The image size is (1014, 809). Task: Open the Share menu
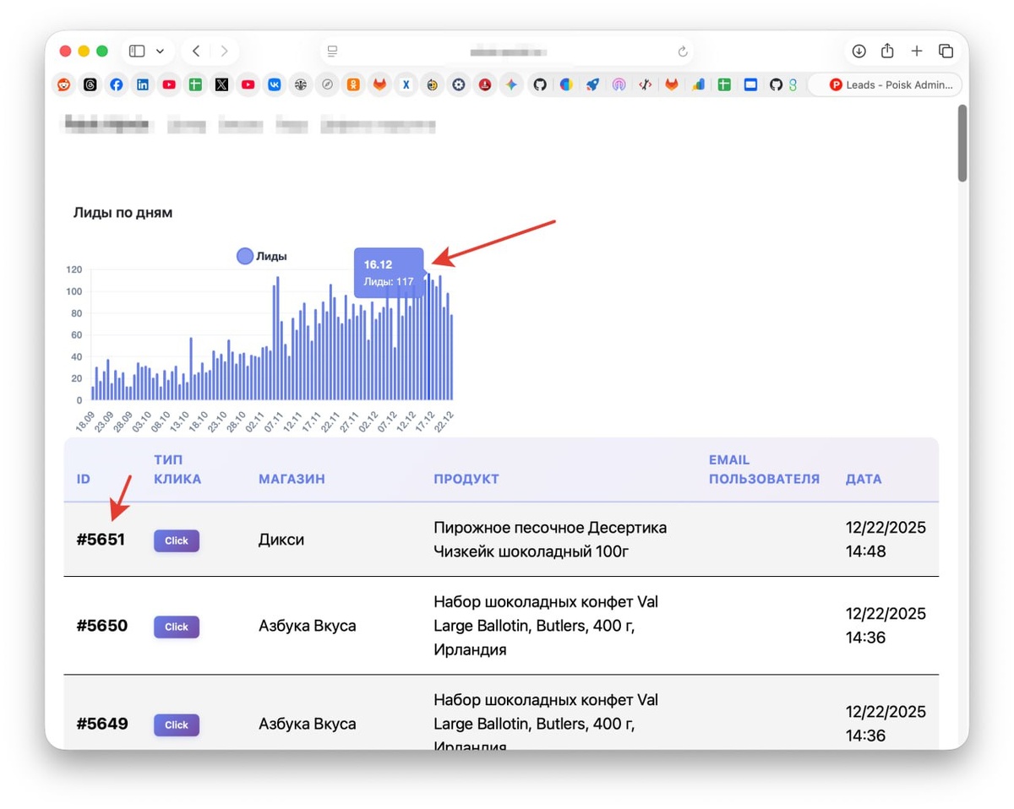click(887, 51)
